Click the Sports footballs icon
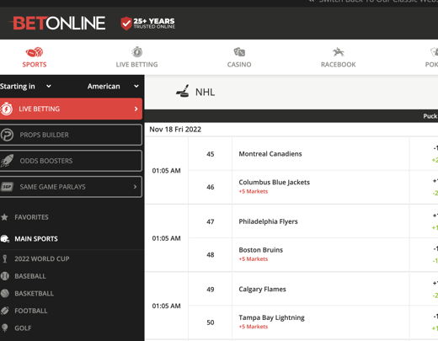 pyautogui.click(x=35, y=52)
